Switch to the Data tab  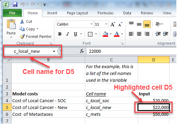(x=127, y=13)
